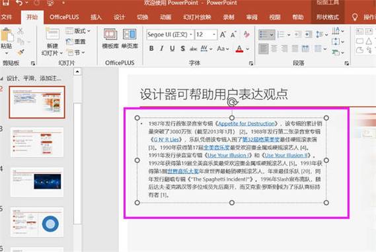This screenshot has height=252, width=376.
Task: Click thumbnail pane scroll up arrow
Action: click(77, 71)
